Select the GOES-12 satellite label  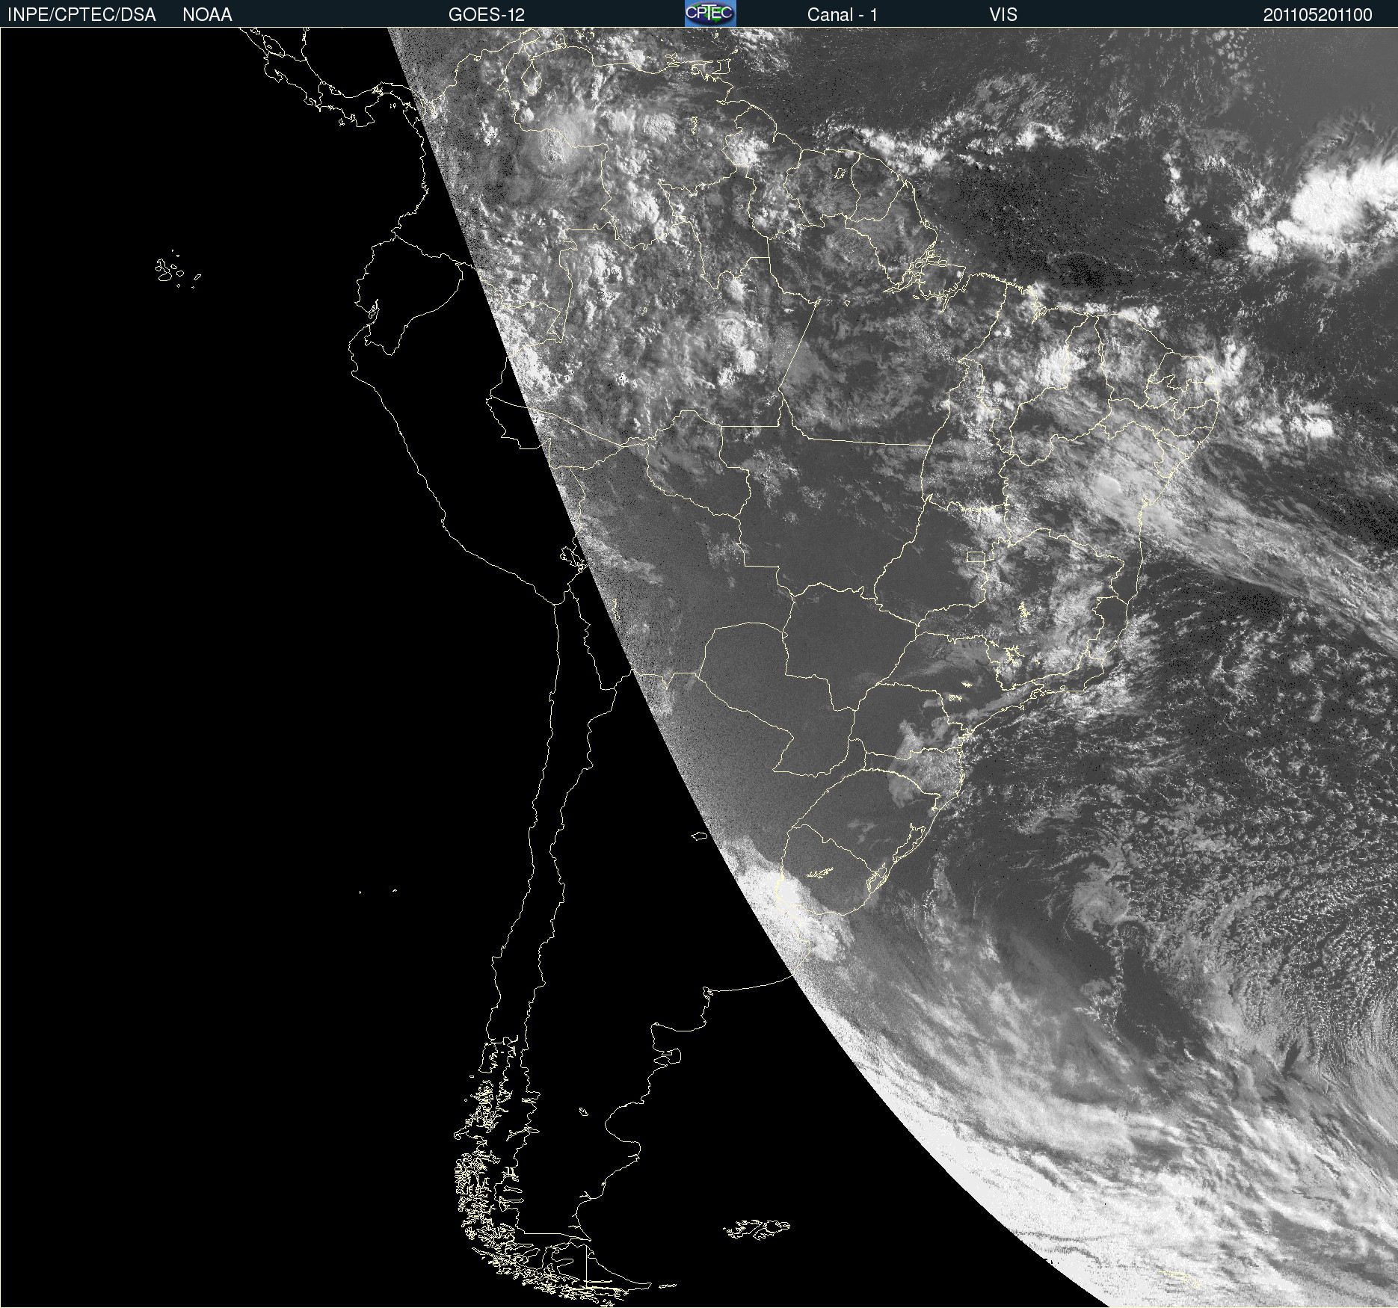pos(487,15)
